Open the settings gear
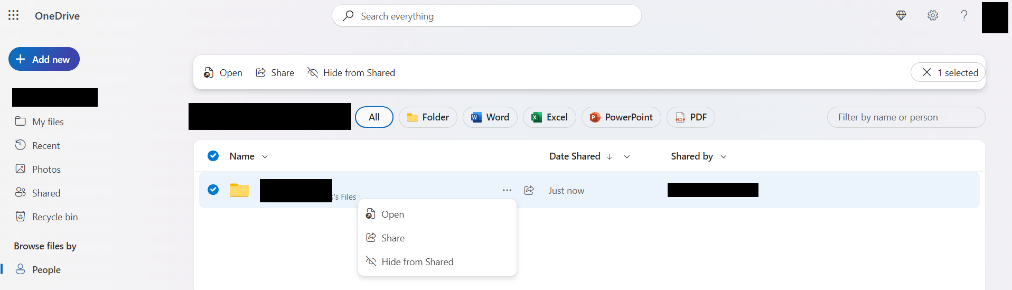 click(933, 16)
